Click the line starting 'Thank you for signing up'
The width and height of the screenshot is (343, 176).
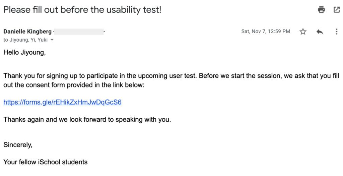tap(171, 76)
